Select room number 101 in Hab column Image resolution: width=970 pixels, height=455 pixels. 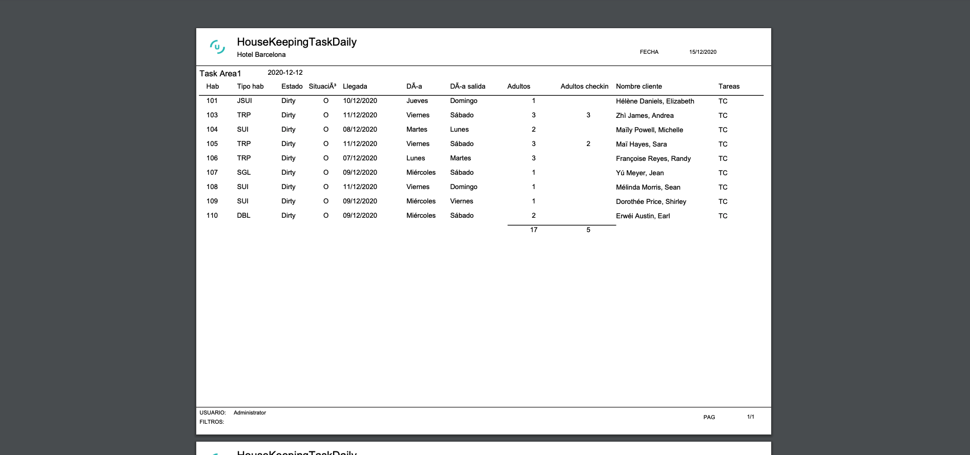(212, 101)
